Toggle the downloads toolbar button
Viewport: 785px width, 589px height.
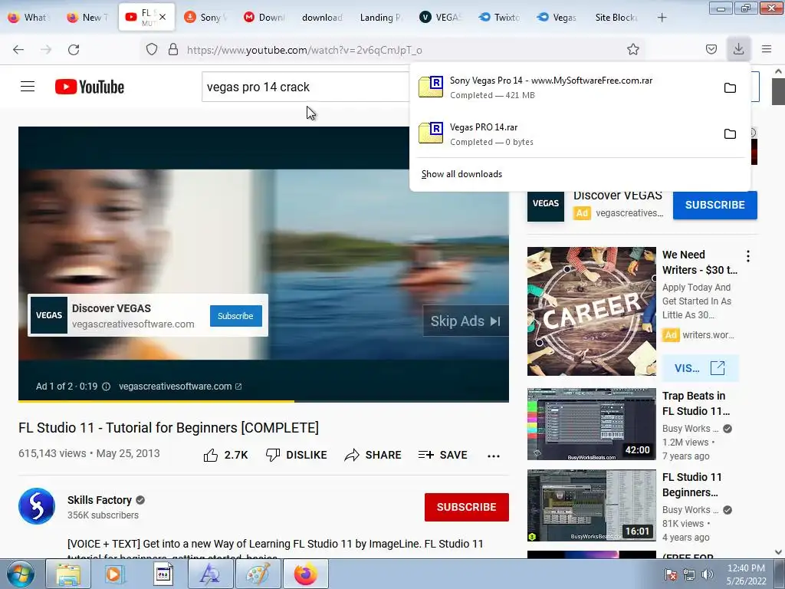(738, 49)
